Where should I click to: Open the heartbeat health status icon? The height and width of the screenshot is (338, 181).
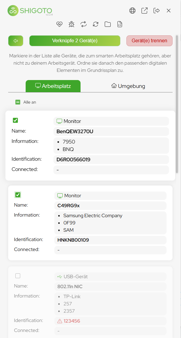click(59, 24)
